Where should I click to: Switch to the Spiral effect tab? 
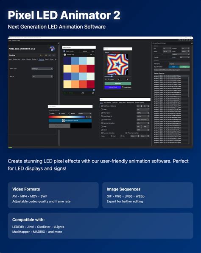[x=47, y=60]
